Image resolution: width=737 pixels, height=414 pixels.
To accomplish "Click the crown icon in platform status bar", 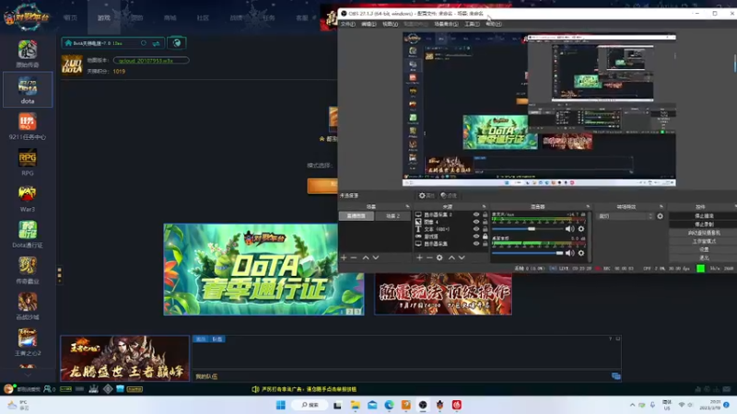I will (x=94, y=388).
